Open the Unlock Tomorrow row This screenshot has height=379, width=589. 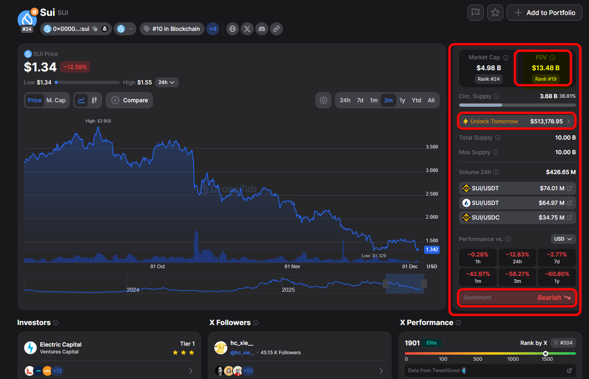(517, 121)
